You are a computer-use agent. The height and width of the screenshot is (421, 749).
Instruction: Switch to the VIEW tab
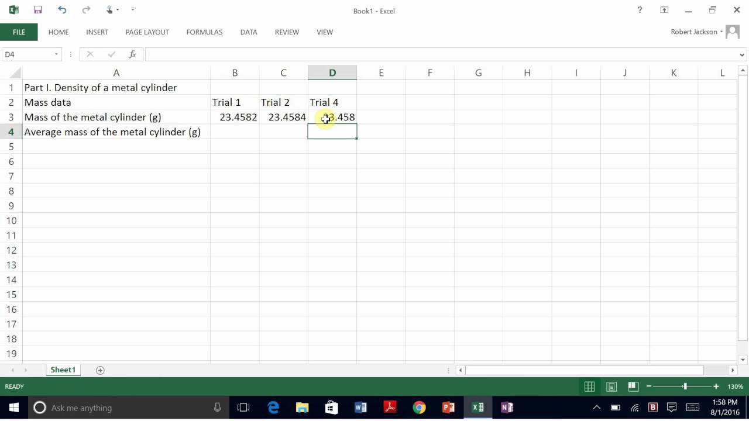point(325,32)
